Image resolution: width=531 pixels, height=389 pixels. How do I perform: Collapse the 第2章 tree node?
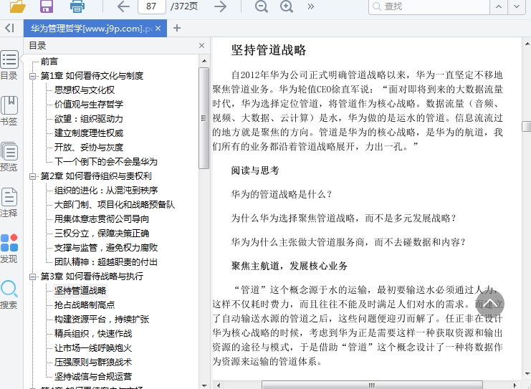[32, 176]
